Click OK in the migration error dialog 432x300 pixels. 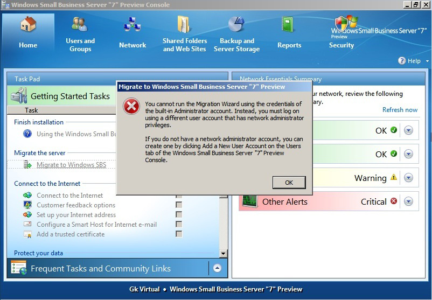point(289,183)
